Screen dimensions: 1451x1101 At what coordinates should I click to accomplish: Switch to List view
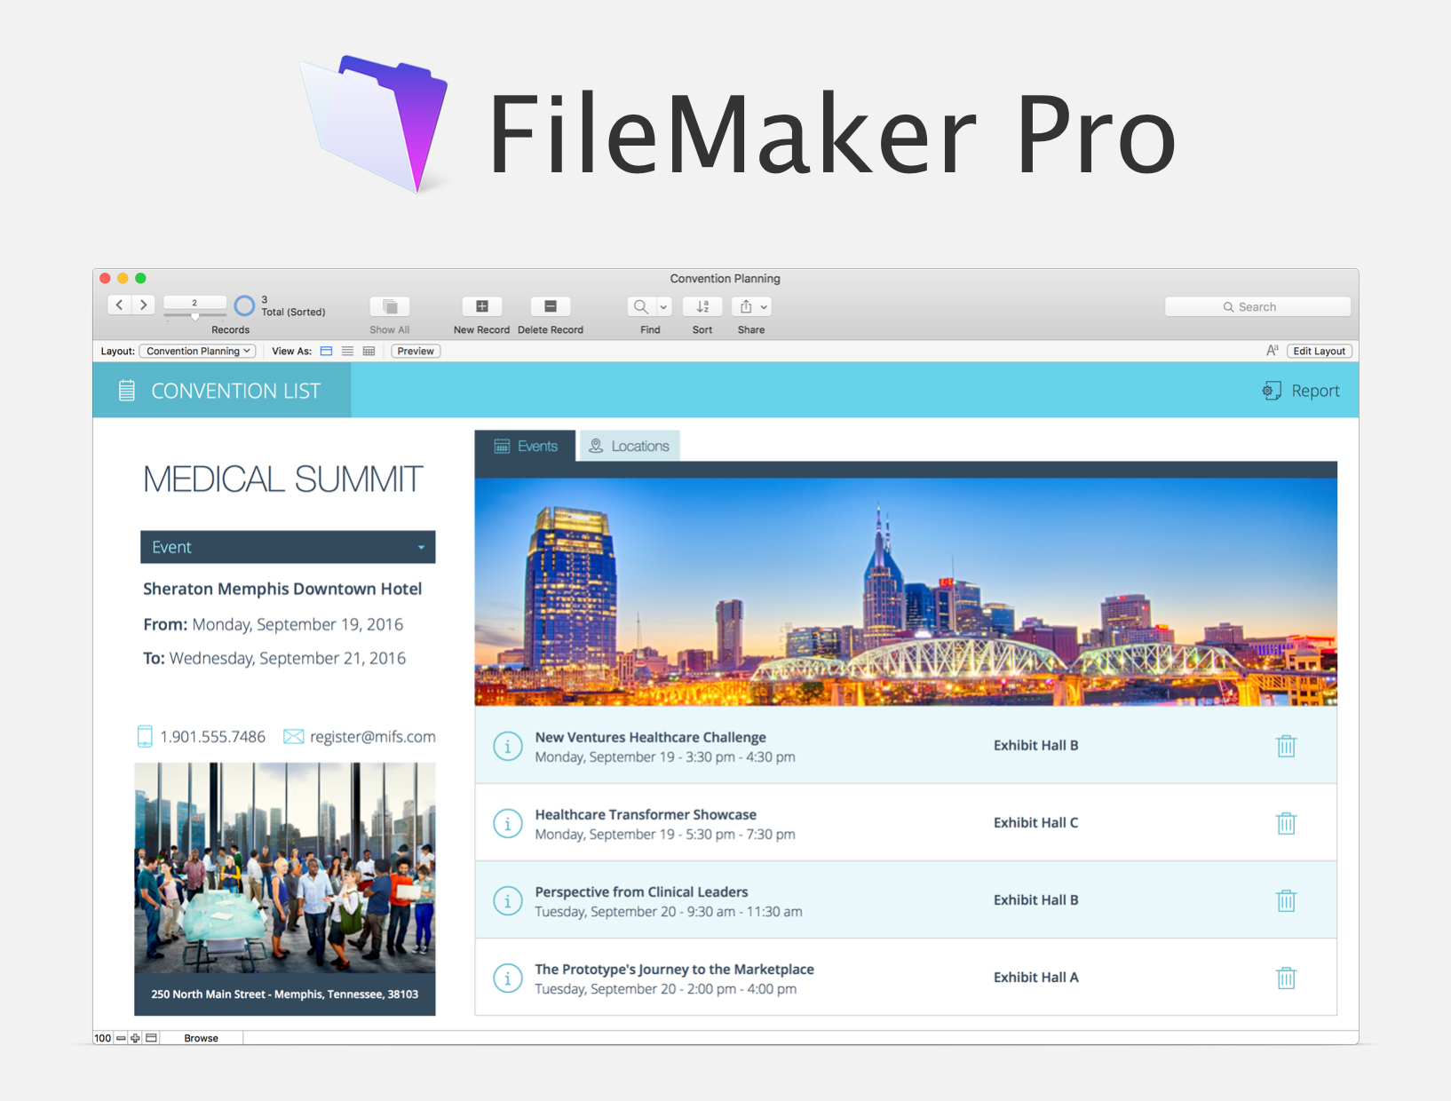point(347,352)
